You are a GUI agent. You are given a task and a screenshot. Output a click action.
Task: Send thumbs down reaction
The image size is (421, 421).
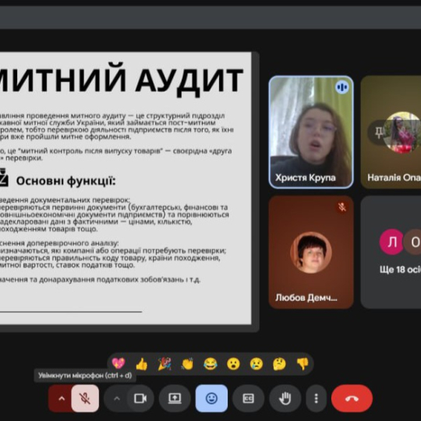[302, 364]
